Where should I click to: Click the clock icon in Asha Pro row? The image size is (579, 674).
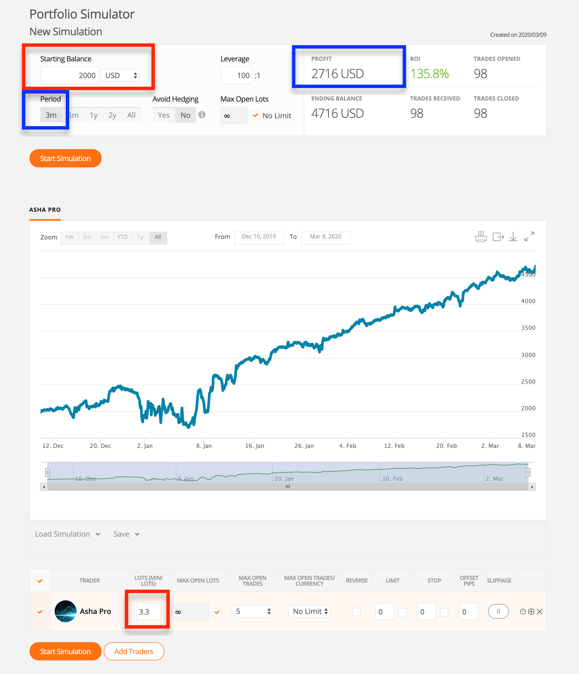tap(523, 612)
